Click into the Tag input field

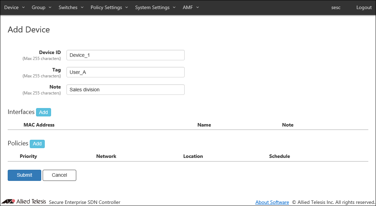(x=125, y=72)
